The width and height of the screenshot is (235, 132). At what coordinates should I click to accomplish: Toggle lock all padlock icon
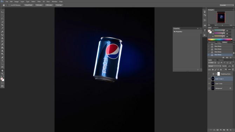click(221, 70)
